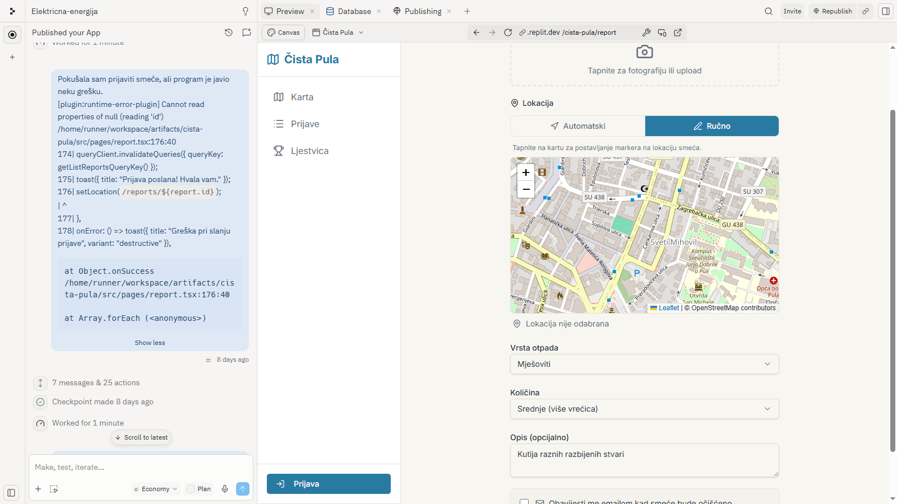Screen dimensions: 897x504
Task: Click the page vertical scrollbar
Action: click(x=893, y=280)
